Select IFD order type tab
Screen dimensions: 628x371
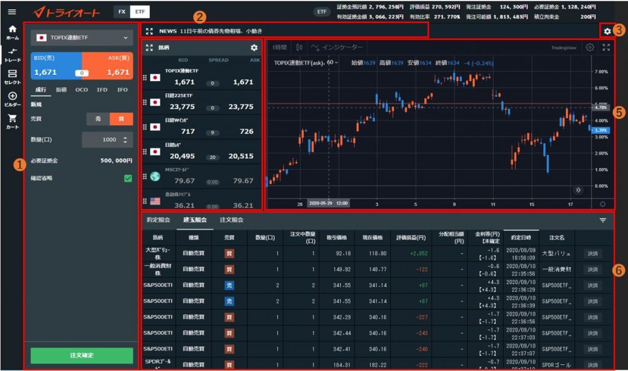pos(102,90)
